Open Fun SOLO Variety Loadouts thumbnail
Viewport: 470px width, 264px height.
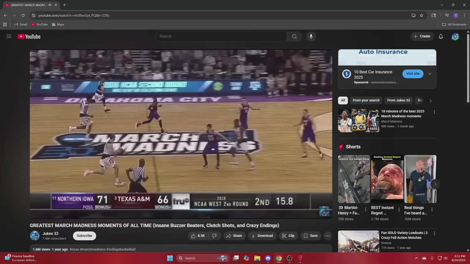point(359,242)
